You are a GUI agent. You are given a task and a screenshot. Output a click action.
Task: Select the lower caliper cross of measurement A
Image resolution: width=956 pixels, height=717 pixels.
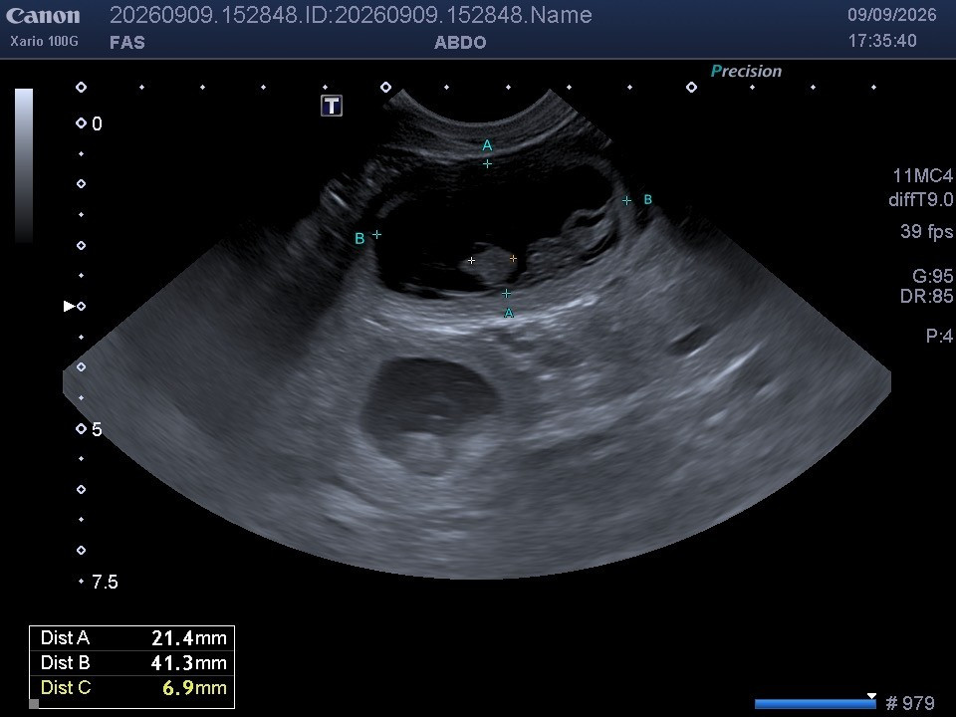coord(506,293)
